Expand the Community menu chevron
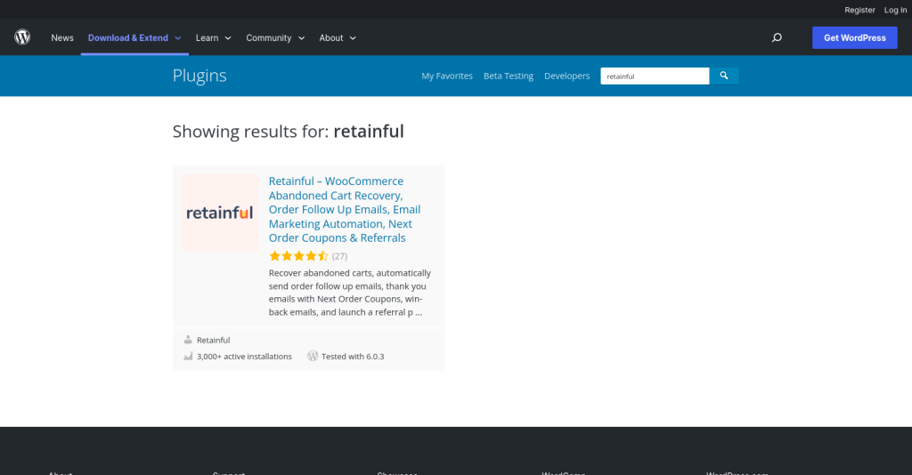The image size is (912, 475). click(x=301, y=38)
